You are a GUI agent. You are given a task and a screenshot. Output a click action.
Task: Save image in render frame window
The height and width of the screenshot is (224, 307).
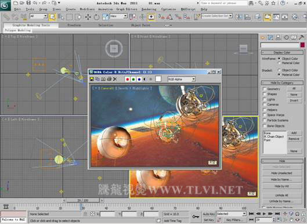92,79
